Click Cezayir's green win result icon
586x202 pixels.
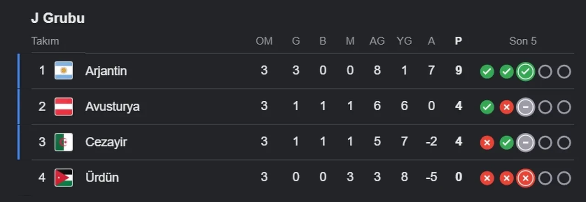coord(506,143)
